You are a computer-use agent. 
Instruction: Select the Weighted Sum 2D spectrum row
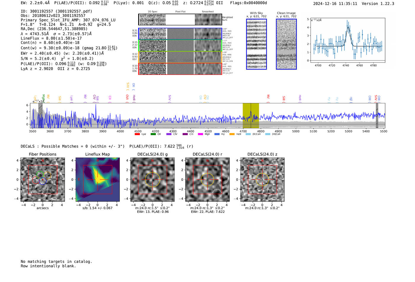pos(180,20)
